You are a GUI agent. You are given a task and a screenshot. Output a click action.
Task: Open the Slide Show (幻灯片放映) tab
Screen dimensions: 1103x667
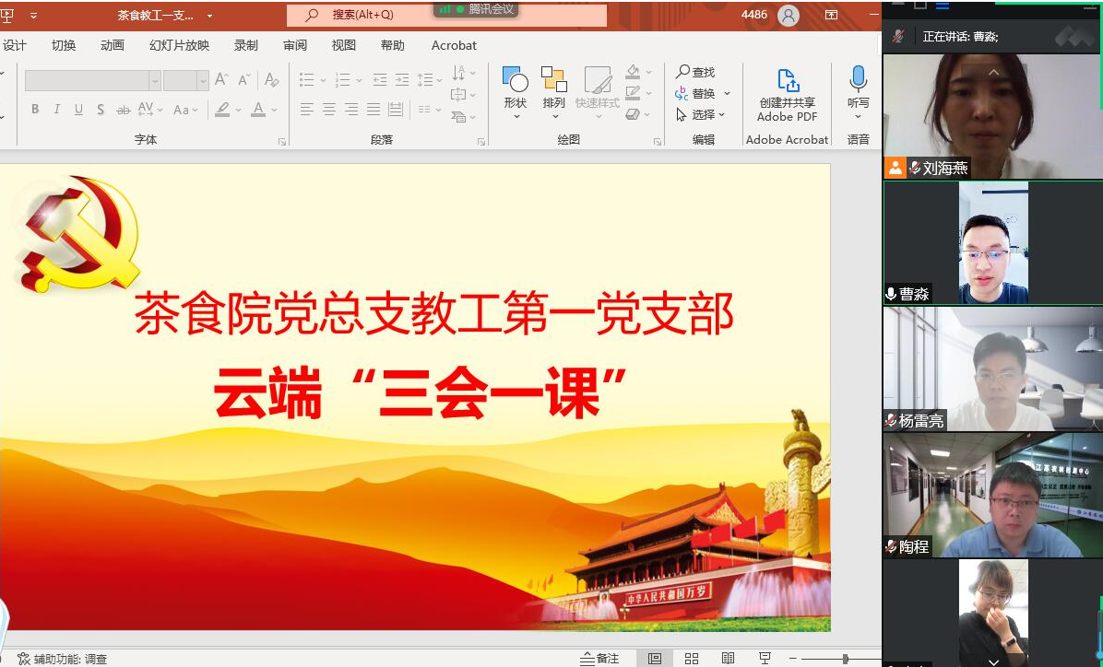179,45
